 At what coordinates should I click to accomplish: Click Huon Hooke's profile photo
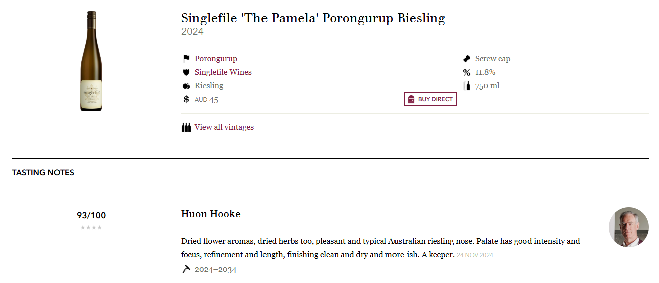coord(629,227)
